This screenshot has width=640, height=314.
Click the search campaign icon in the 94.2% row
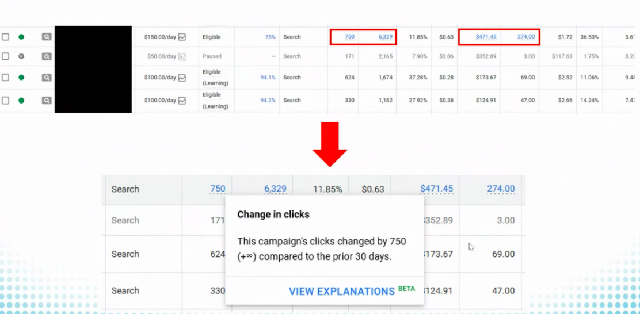[47, 100]
